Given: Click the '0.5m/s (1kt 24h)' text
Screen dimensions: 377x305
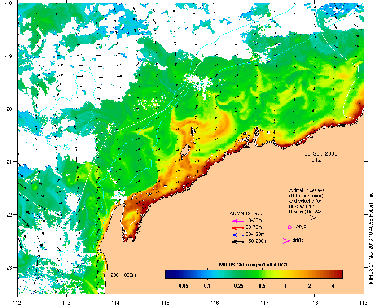Looking at the screenshot, I should tap(307, 212).
